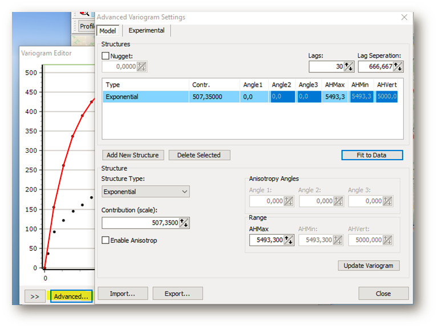This screenshot has height=329, width=438.
Task: Switch to the Experimental tab
Action: [x=147, y=31]
